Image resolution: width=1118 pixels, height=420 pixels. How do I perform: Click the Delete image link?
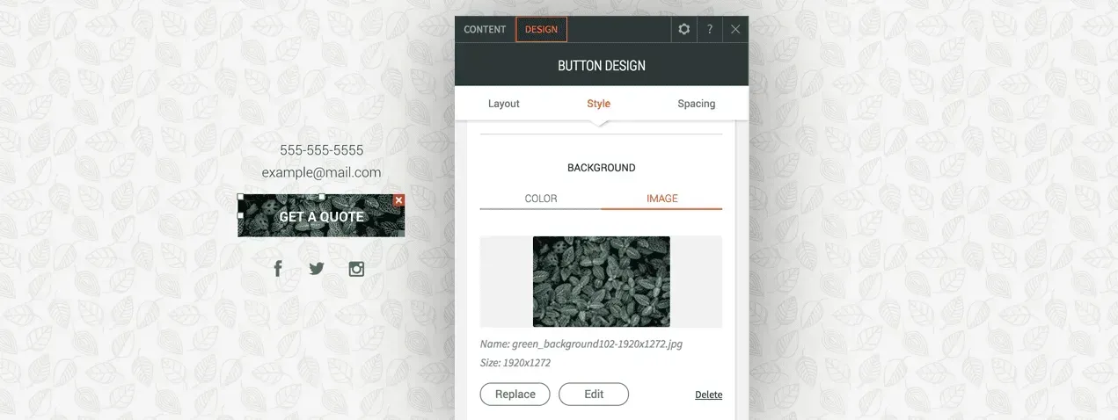709,395
